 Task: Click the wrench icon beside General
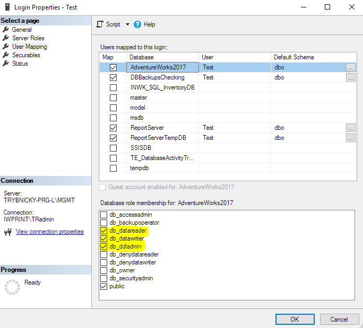coord(5,30)
